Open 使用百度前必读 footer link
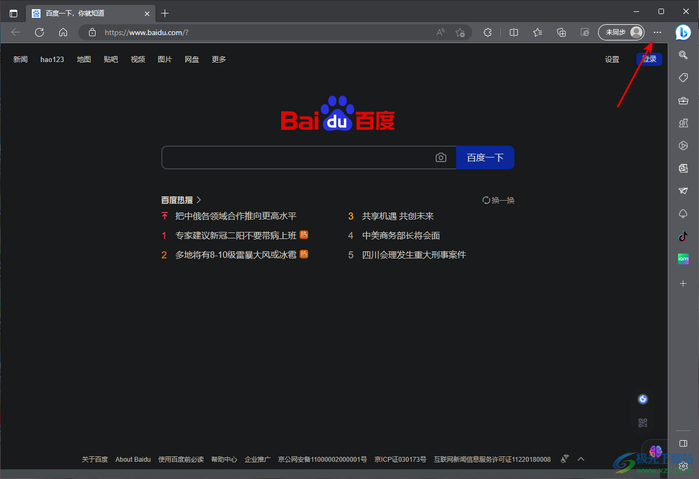Screen dimensions: 699x479 [181, 460]
